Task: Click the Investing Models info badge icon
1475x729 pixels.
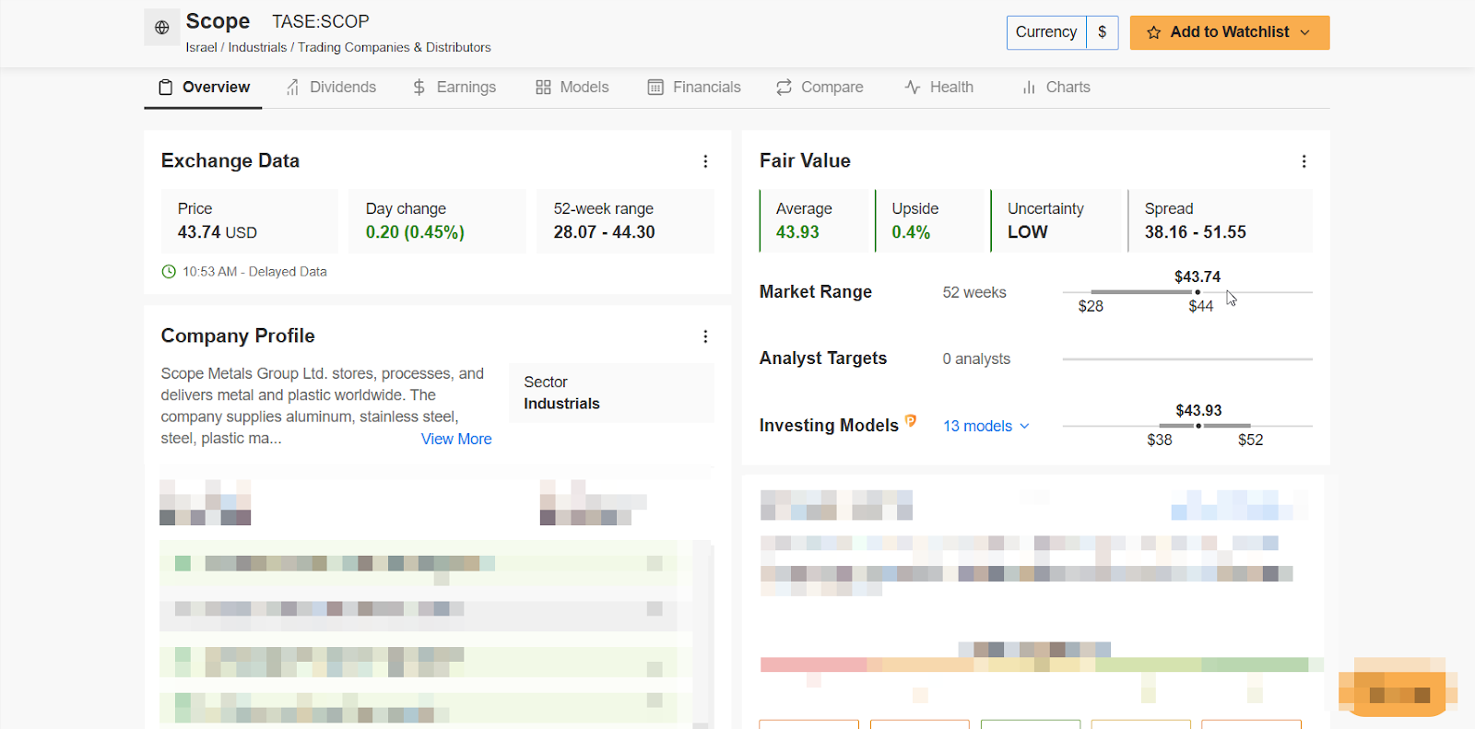Action: 911,420
